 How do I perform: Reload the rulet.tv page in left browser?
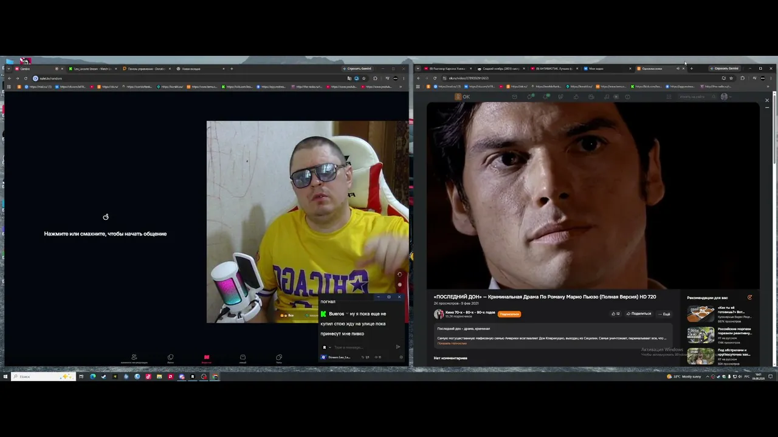click(26, 78)
